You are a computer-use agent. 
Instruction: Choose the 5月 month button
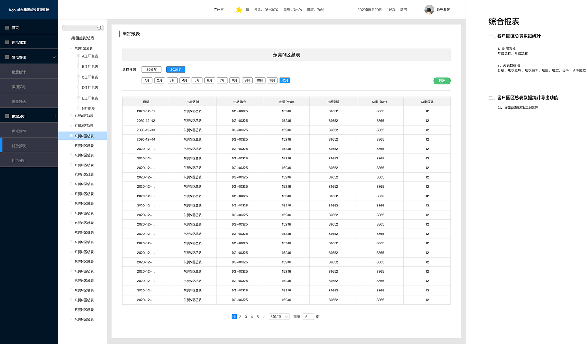tap(197, 80)
